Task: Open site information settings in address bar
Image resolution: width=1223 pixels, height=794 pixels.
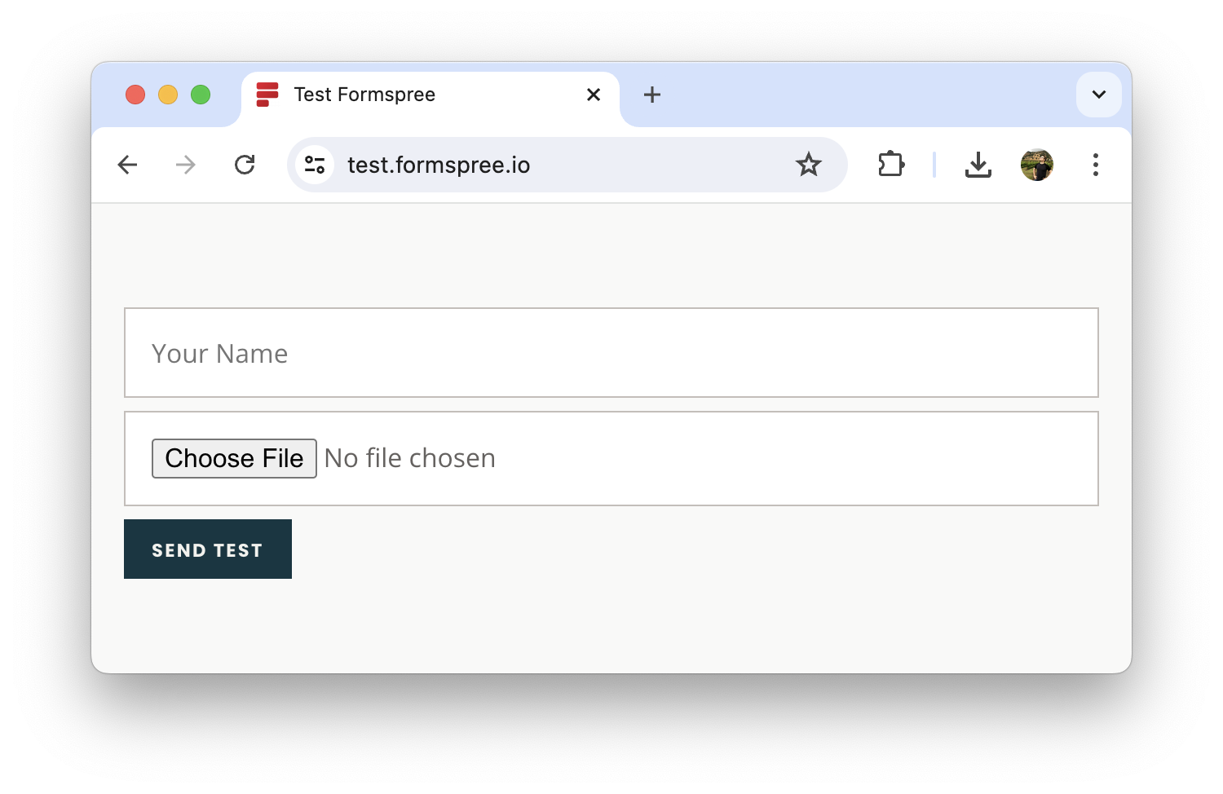Action: click(315, 164)
